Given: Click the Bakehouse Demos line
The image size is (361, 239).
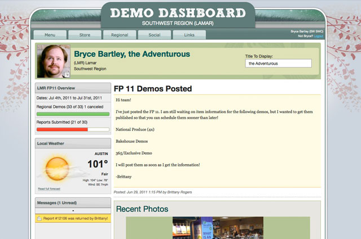Looking at the screenshot, I should click(x=131, y=141).
